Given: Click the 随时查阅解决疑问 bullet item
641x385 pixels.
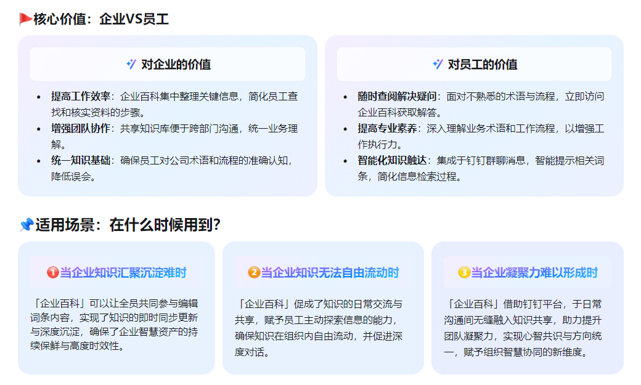Looking at the screenshot, I should [398, 97].
